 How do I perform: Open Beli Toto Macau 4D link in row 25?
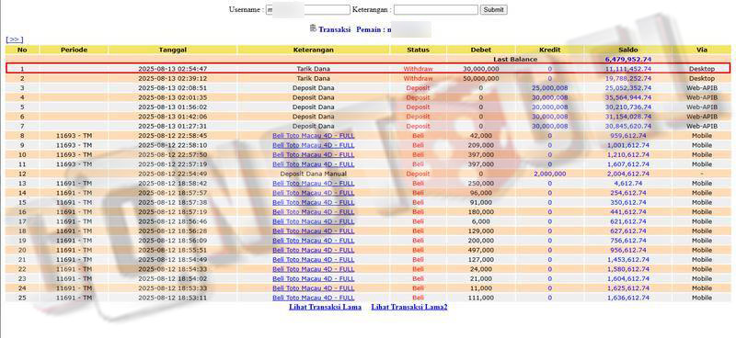314,298
